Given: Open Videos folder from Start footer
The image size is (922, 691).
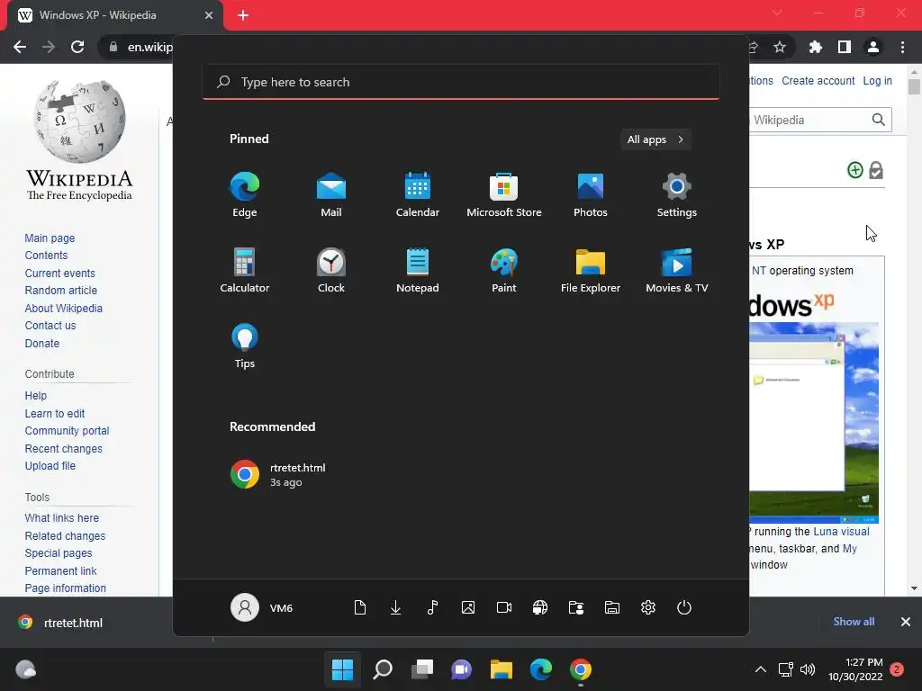Looking at the screenshot, I should tap(504, 607).
